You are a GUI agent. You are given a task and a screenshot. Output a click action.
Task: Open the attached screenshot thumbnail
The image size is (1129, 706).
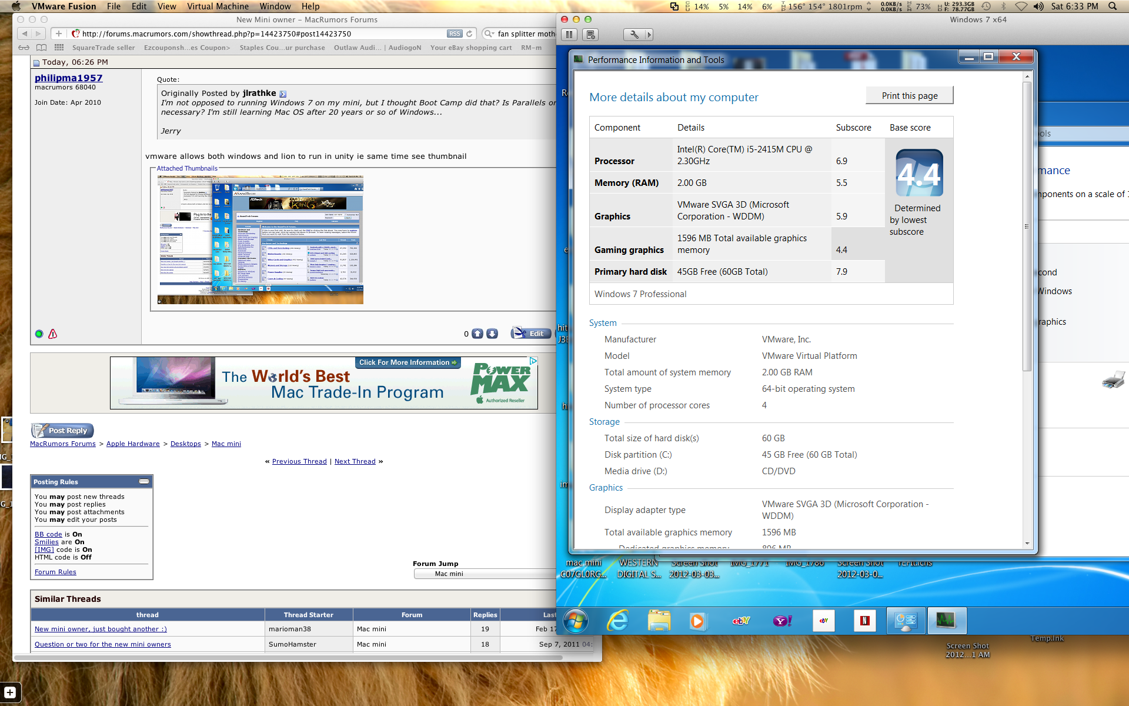coord(260,239)
